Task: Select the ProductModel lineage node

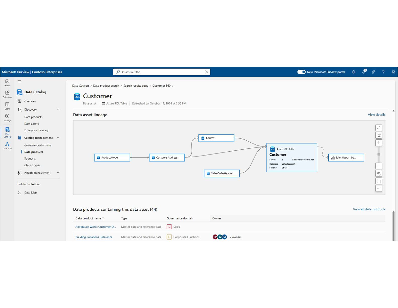Action: click(112, 158)
